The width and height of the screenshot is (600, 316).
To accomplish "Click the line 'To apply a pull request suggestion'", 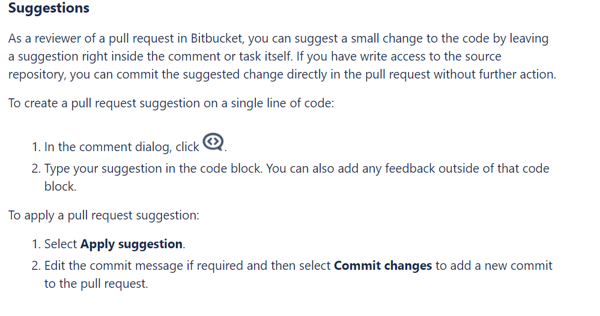I will tap(104, 215).
